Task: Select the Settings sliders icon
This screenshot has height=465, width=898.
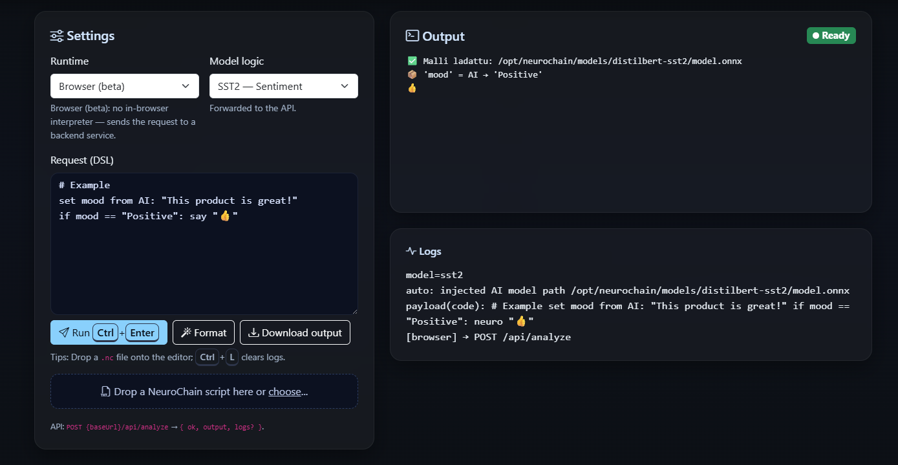Action: 57,36
